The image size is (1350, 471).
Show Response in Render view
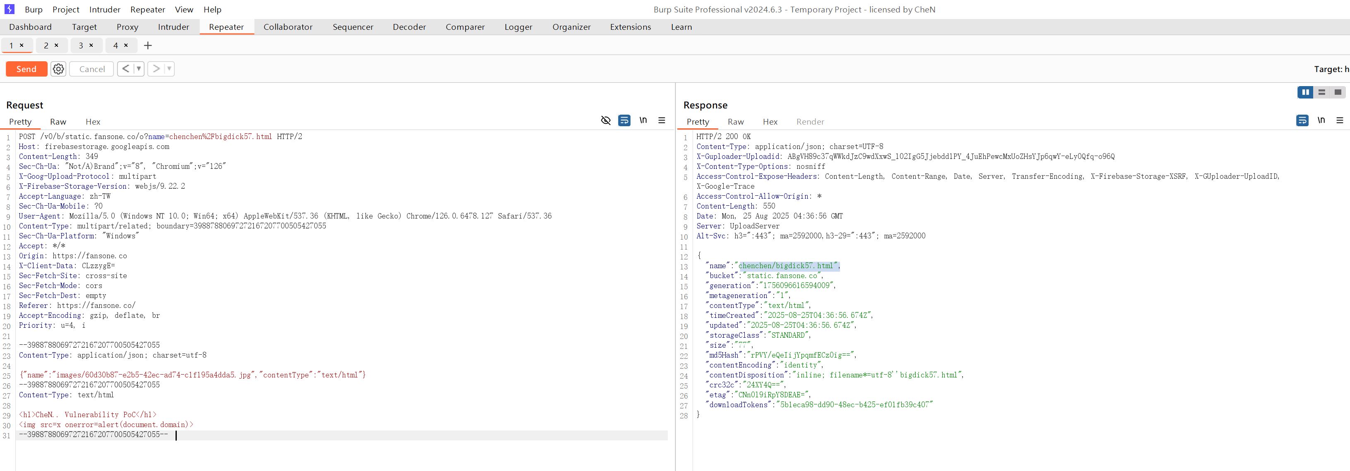(810, 122)
